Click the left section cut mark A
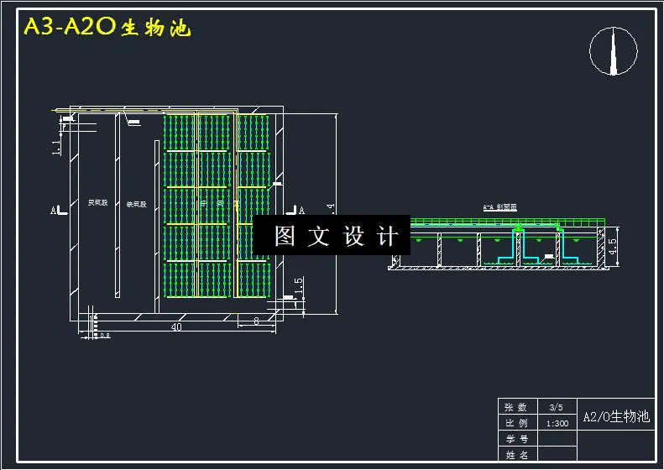The height and width of the screenshot is (470, 664). point(60,210)
